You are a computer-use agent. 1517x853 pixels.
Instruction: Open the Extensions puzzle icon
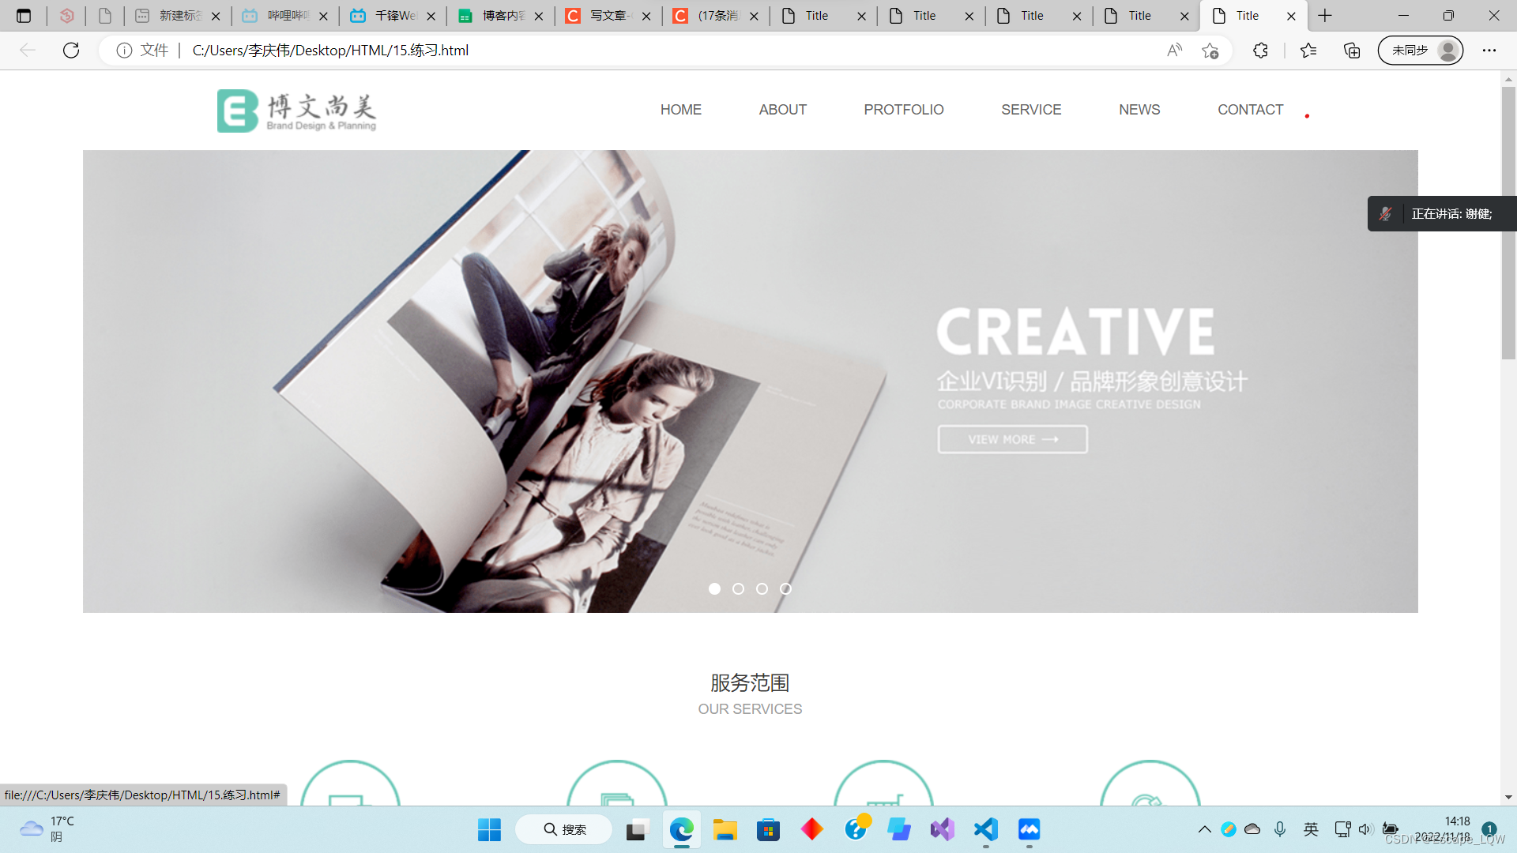pos(1260,51)
